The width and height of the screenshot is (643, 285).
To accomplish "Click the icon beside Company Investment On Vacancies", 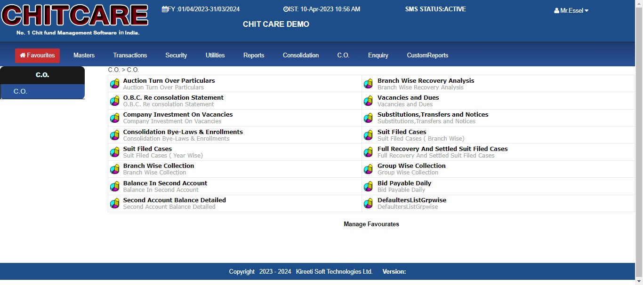I will (x=114, y=118).
